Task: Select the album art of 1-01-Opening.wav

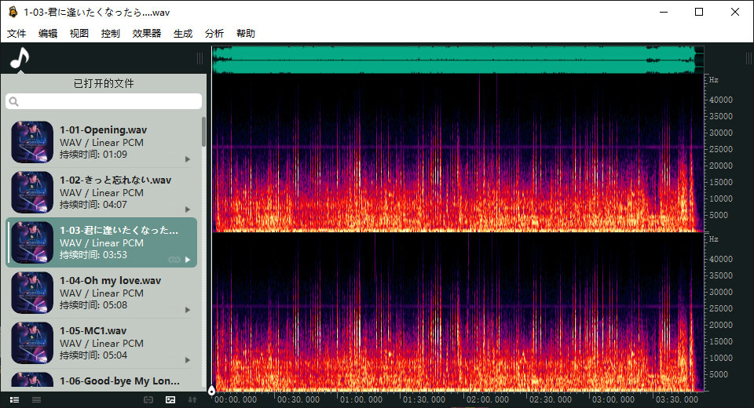Action: pyautogui.click(x=32, y=142)
